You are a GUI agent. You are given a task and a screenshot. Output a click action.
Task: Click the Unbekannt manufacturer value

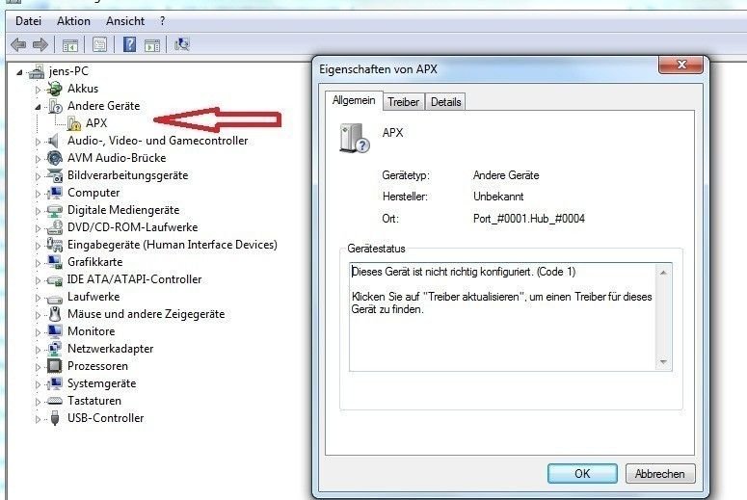[x=498, y=197]
